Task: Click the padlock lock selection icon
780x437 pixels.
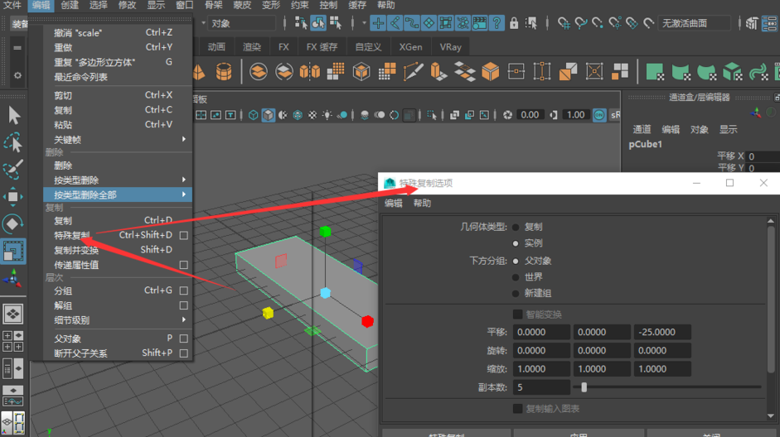Action: (514, 23)
